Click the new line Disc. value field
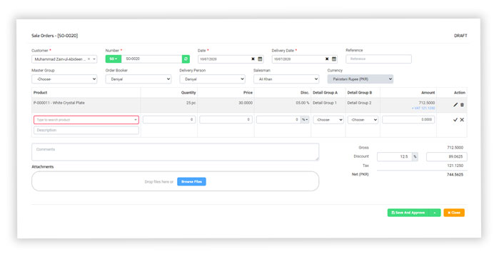Viewport: 499px width, 257px height. coord(279,120)
